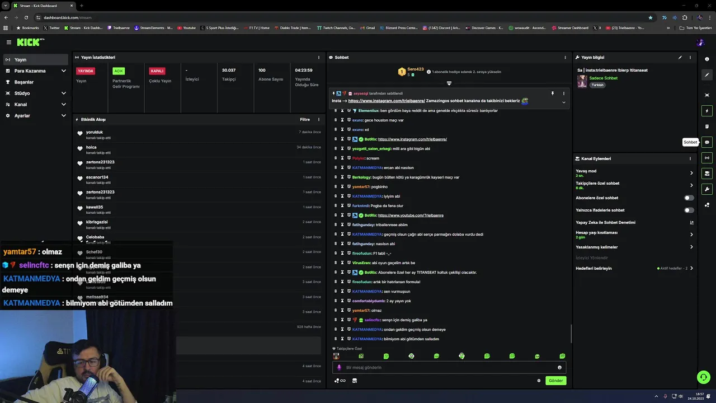Open the F1 TV | Home bookmark

[x=257, y=28]
